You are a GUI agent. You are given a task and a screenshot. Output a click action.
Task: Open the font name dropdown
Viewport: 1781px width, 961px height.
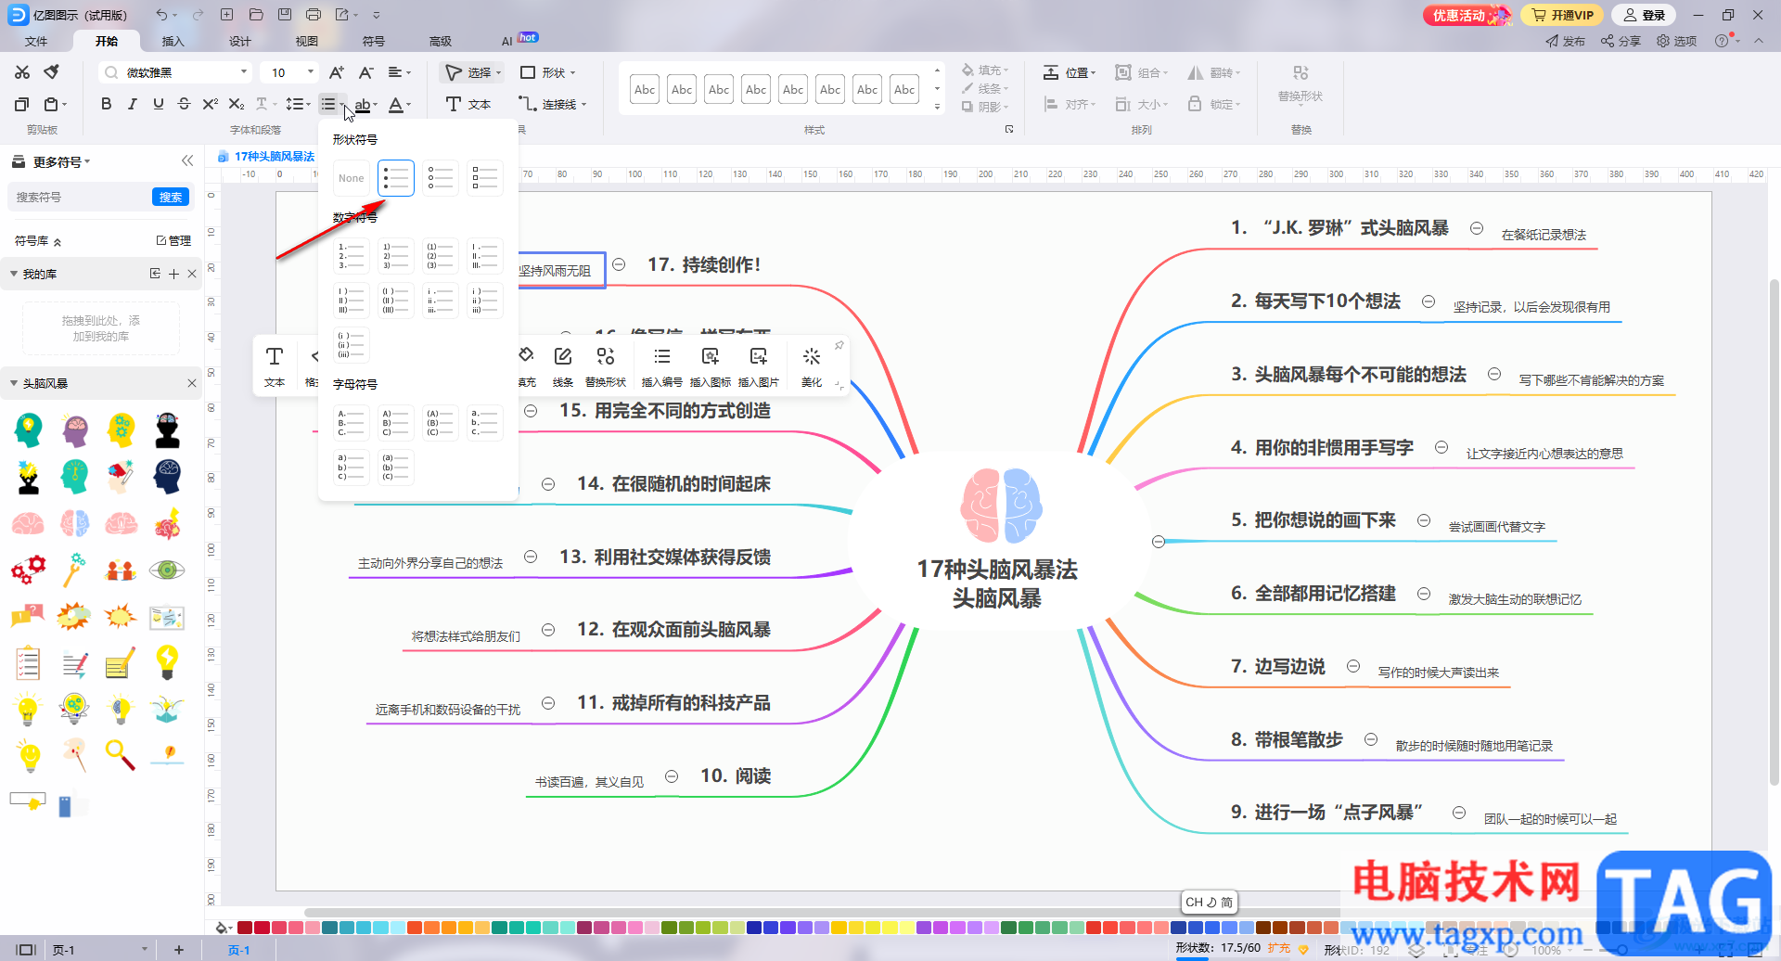pyautogui.click(x=244, y=72)
